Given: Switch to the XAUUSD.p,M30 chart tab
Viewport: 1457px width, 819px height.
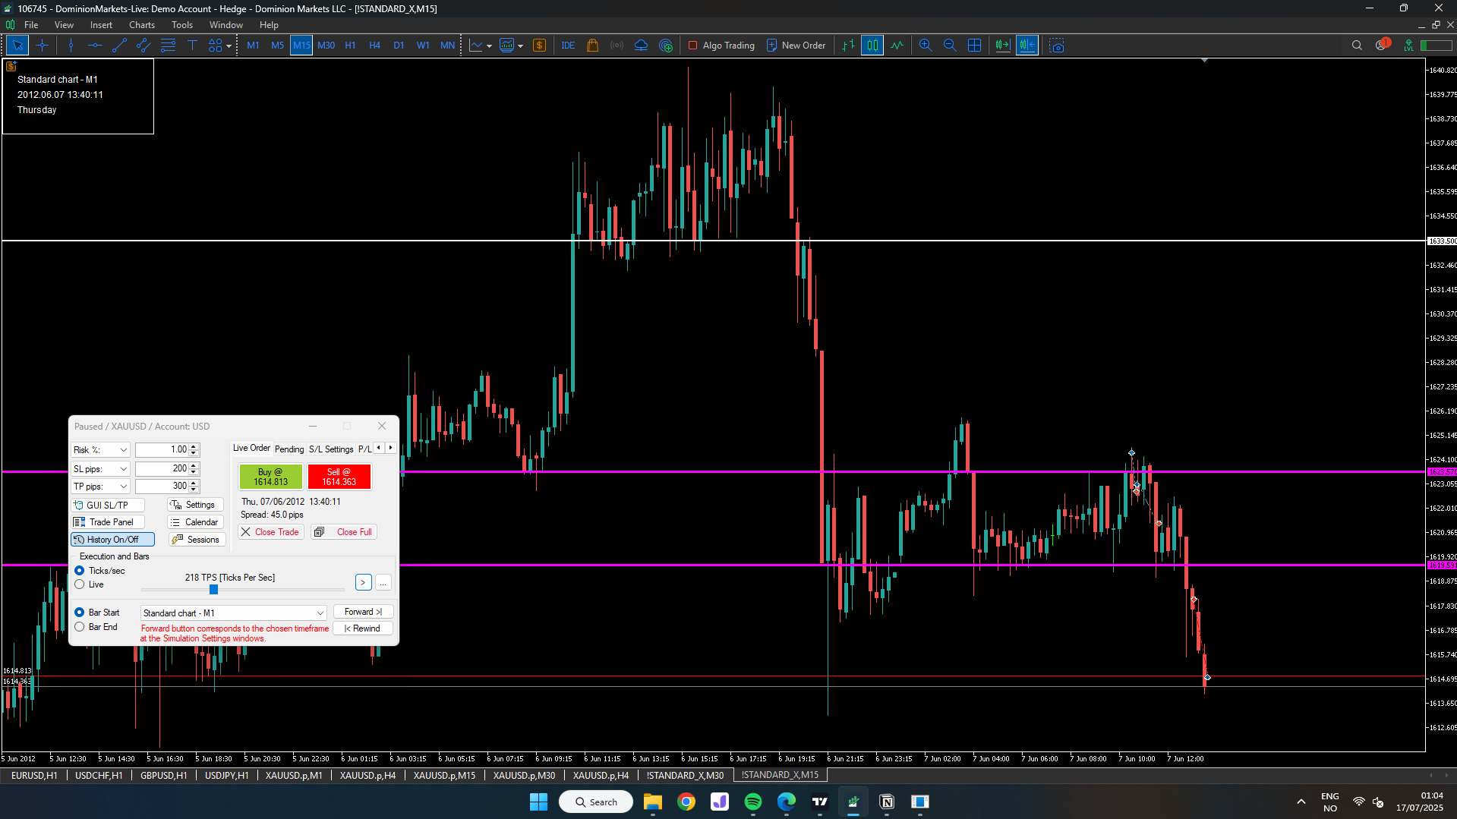Looking at the screenshot, I should (524, 775).
